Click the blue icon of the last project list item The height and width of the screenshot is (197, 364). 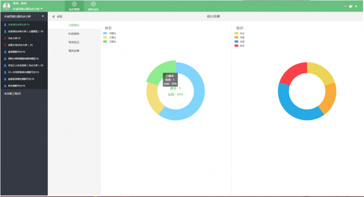click(5, 85)
